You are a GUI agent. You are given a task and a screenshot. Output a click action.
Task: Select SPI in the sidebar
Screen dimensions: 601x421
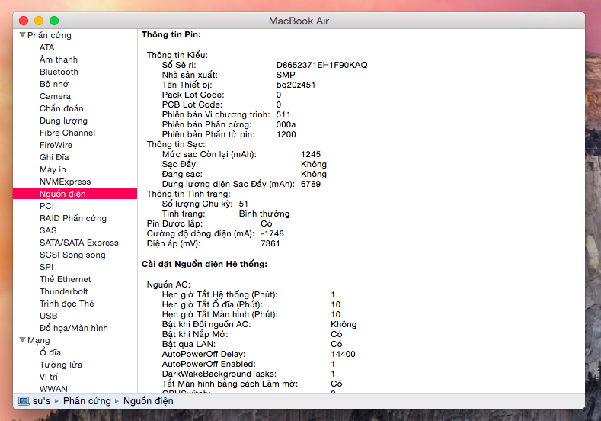(x=46, y=267)
